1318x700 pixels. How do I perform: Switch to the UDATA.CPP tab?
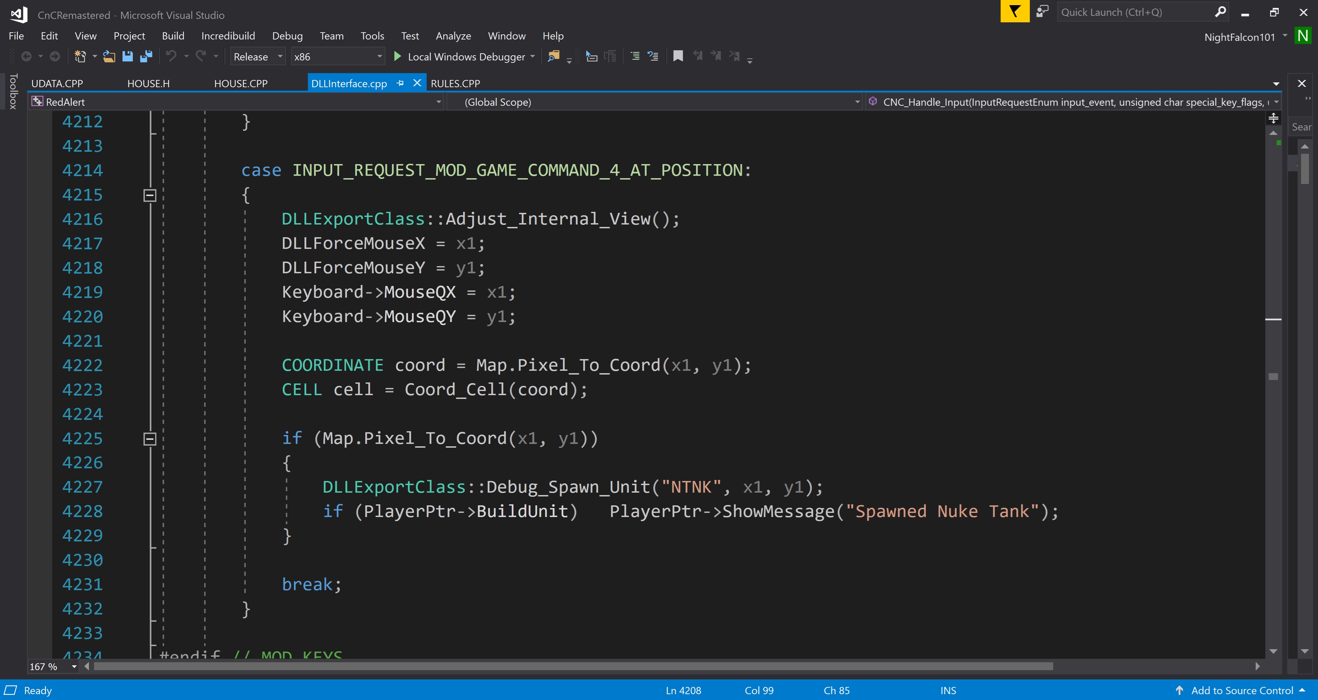click(x=57, y=83)
